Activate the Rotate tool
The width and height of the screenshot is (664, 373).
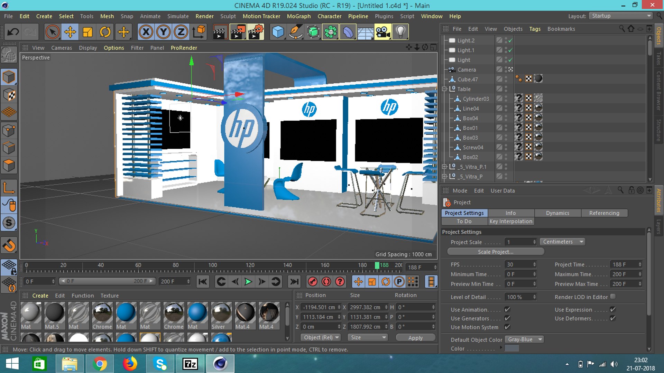click(105, 32)
